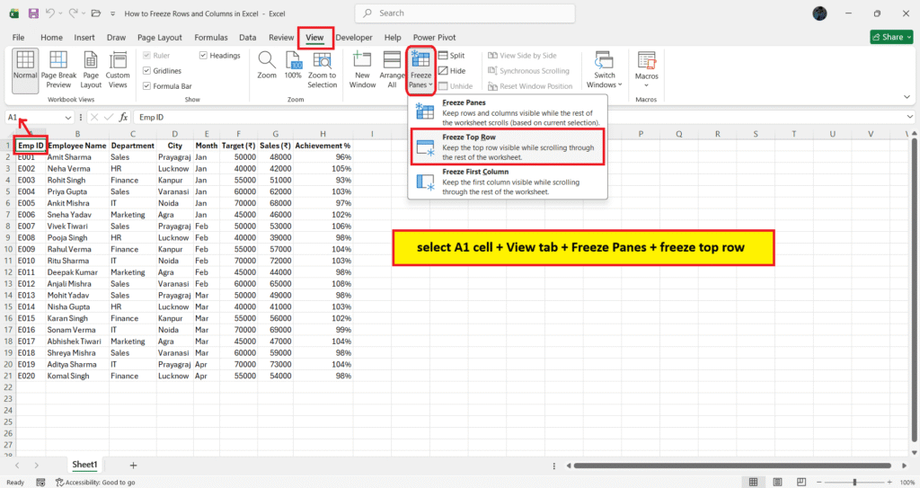920x488 pixels.
Task: Open the Power Pivot tab
Action: tap(434, 37)
